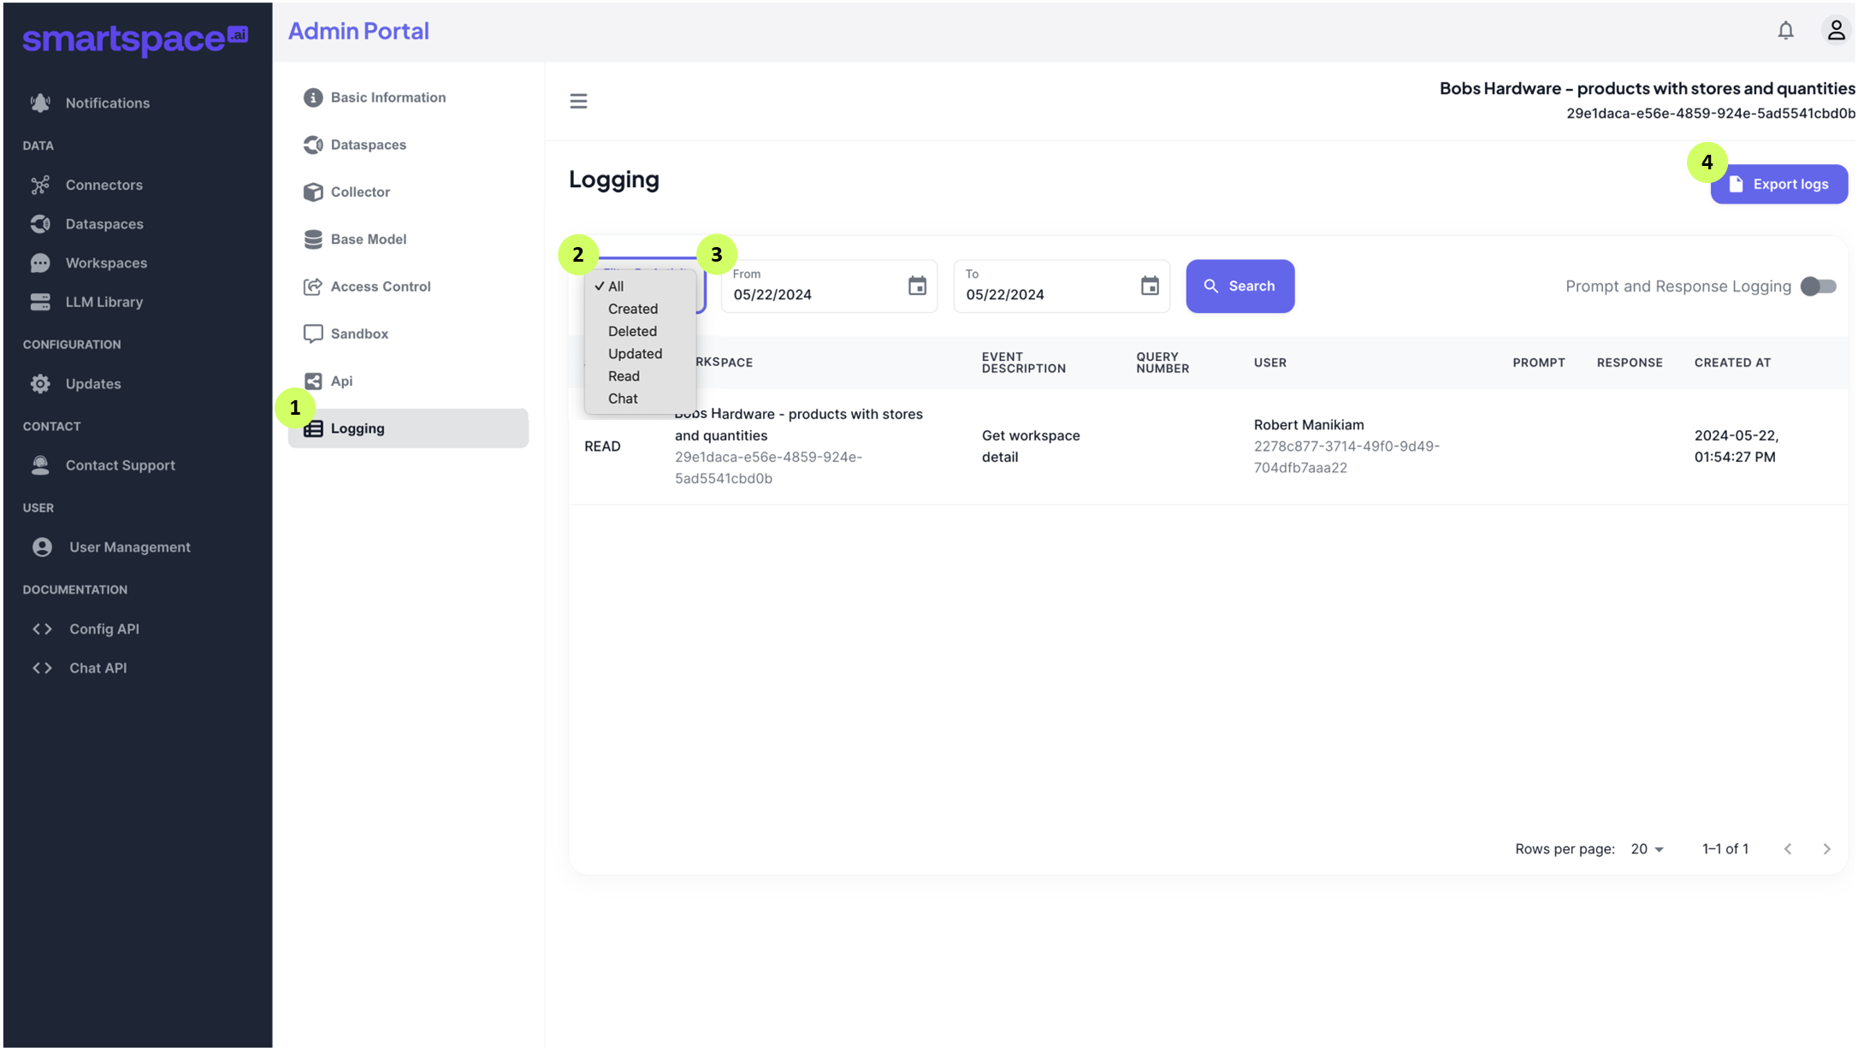Open the user profile icon

[1835, 31]
